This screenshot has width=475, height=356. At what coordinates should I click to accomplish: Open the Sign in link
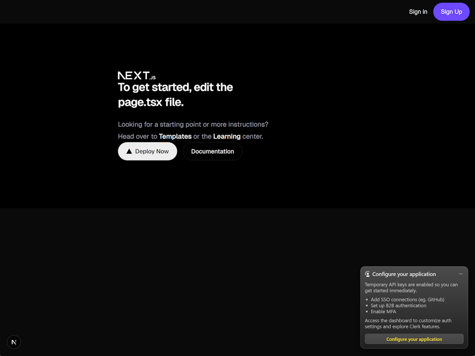pyautogui.click(x=418, y=12)
